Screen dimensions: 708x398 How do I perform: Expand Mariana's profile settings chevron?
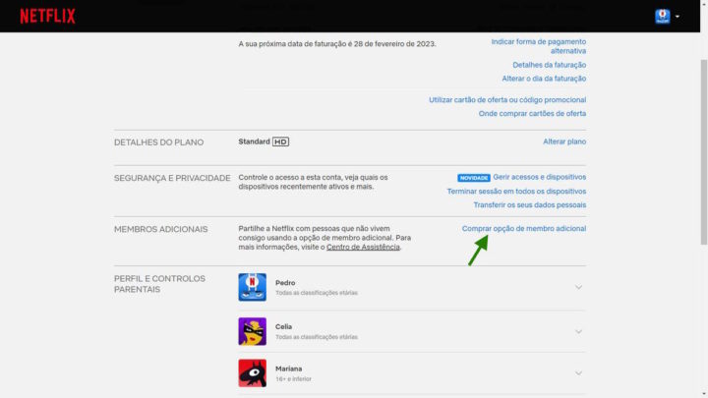pyautogui.click(x=578, y=373)
